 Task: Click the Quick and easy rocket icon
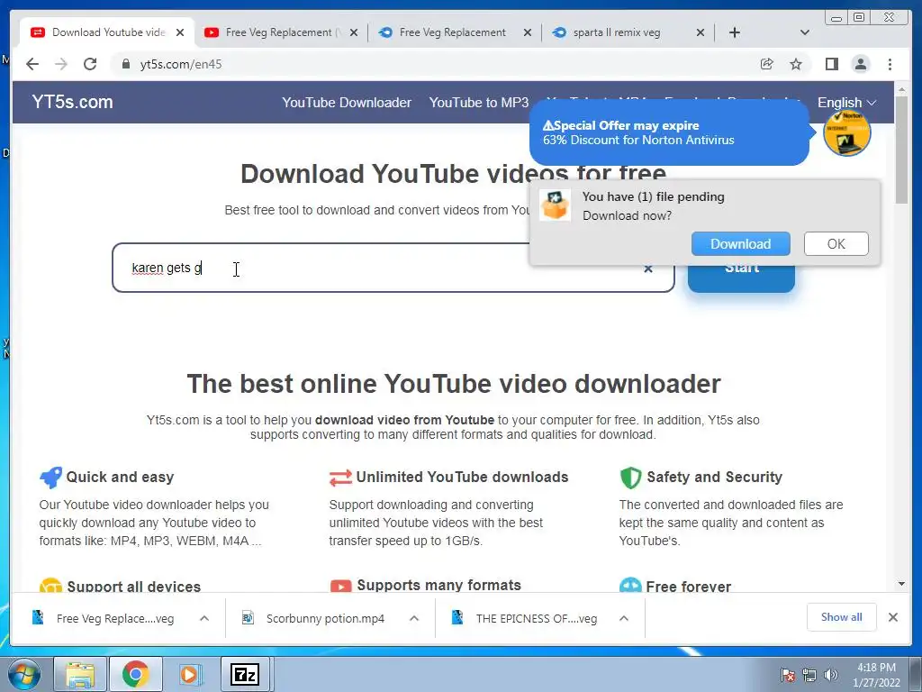click(50, 478)
